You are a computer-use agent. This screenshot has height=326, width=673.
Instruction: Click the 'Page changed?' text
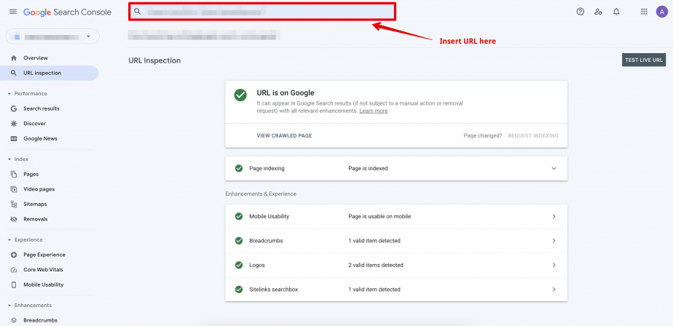pos(482,135)
